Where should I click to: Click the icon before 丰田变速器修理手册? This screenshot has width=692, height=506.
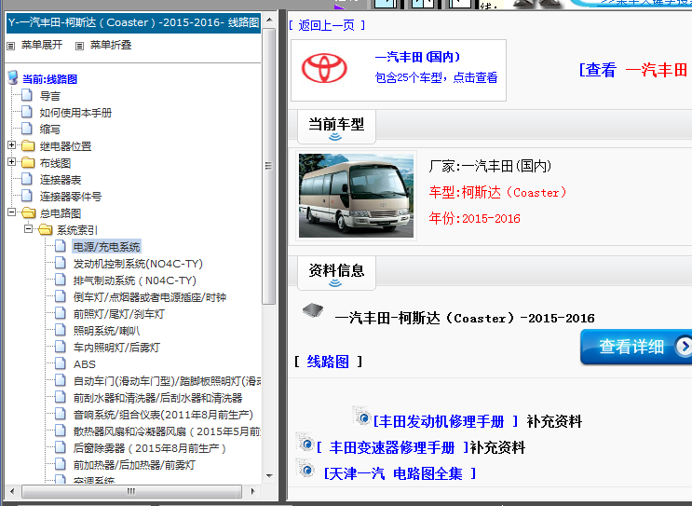tap(305, 443)
